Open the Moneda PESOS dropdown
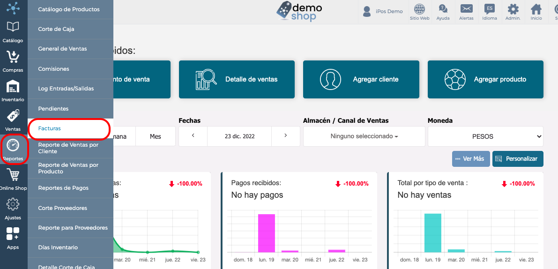Screen dimensions: 558x269 click(x=485, y=136)
